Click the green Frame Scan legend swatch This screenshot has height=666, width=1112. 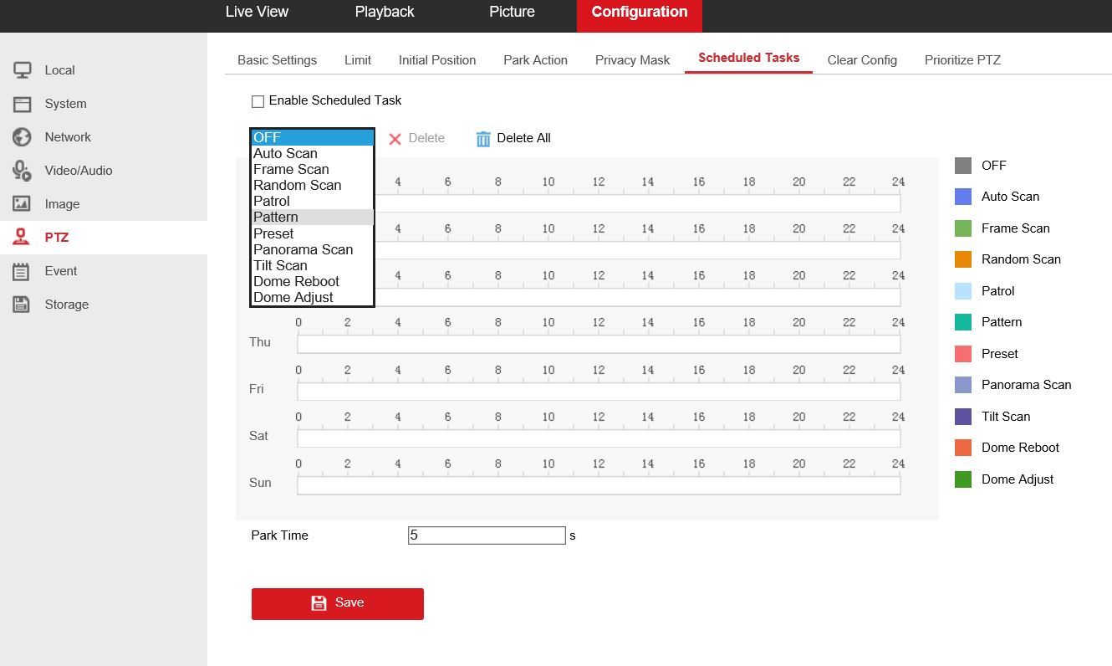point(963,228)
